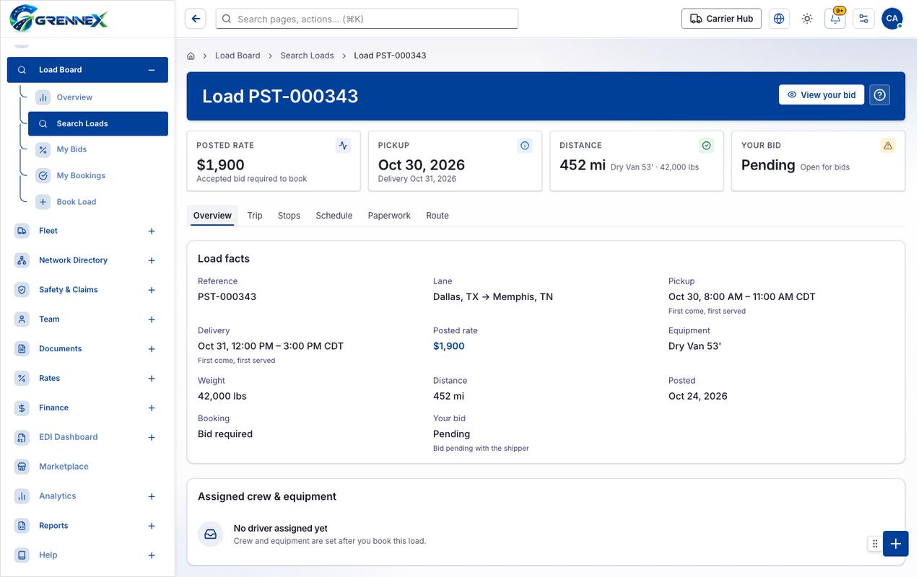Collapse the Load Board section
Screen dimensions: 924x577
(x=152, y=70)
